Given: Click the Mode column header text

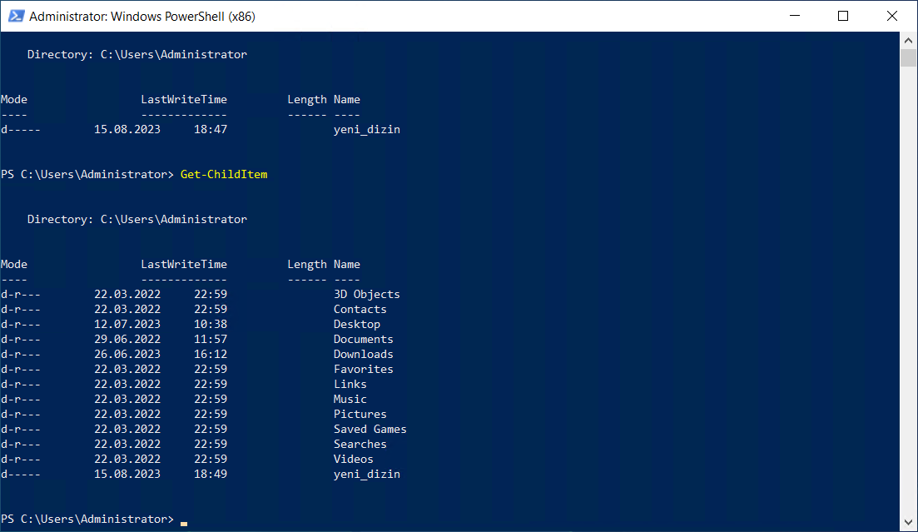Looking at the screenshot, I should (13, 264).
